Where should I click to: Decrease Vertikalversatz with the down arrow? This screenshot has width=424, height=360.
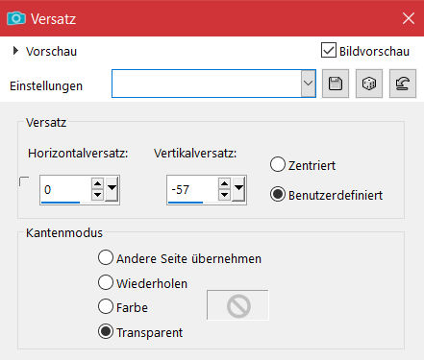(224, 195)
